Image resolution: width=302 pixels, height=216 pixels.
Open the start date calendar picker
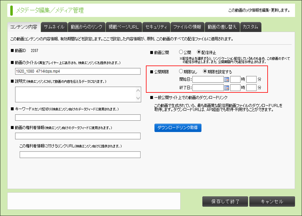(227, 79)
